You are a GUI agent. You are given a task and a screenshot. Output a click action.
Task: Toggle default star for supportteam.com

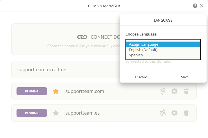point(56,91)
